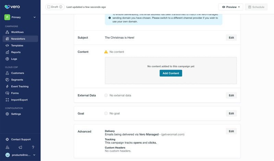The width and height of the screenshot is (274, 161).
Task: Click the info icon next to Draft
Action: tap(61, 7)
